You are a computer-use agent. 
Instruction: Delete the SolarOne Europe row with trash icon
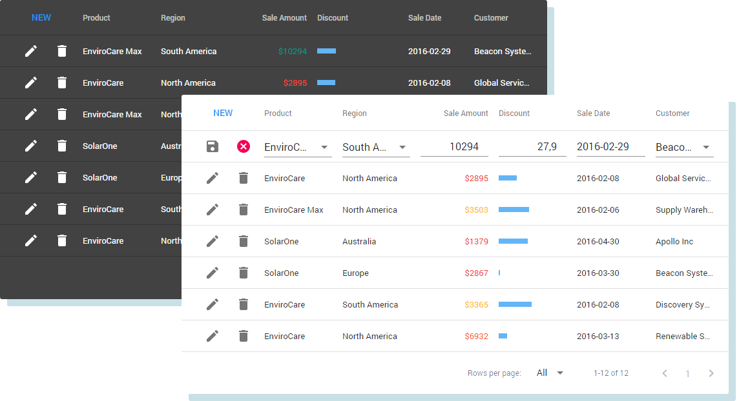tap(244, 273)
